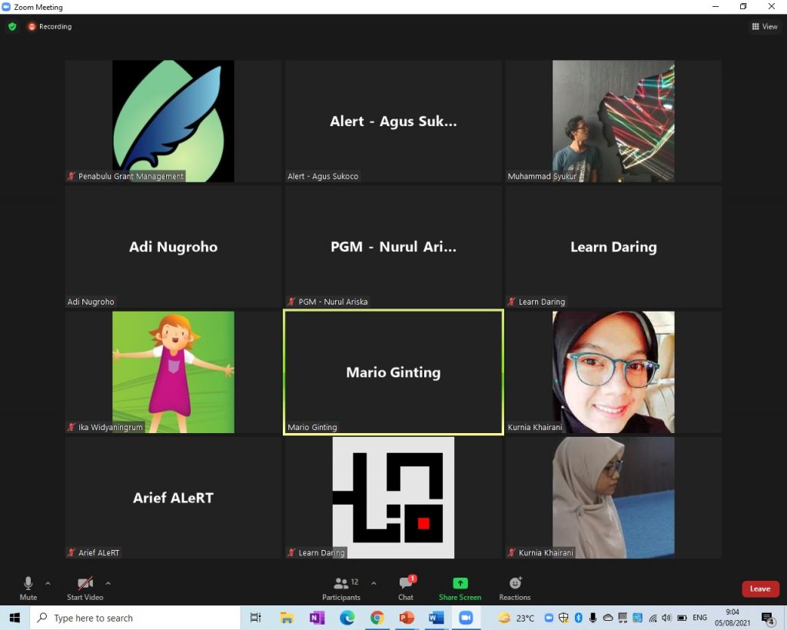This screenshot has width=787, height=630.
Task: Leave the Zoom meeting
Action: click(760, 588)
